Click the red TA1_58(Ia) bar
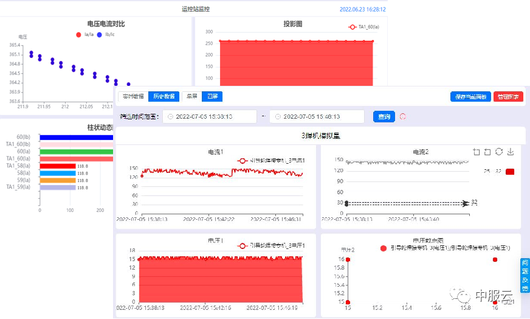The image size is (530, 319). (x=58, y=166)
